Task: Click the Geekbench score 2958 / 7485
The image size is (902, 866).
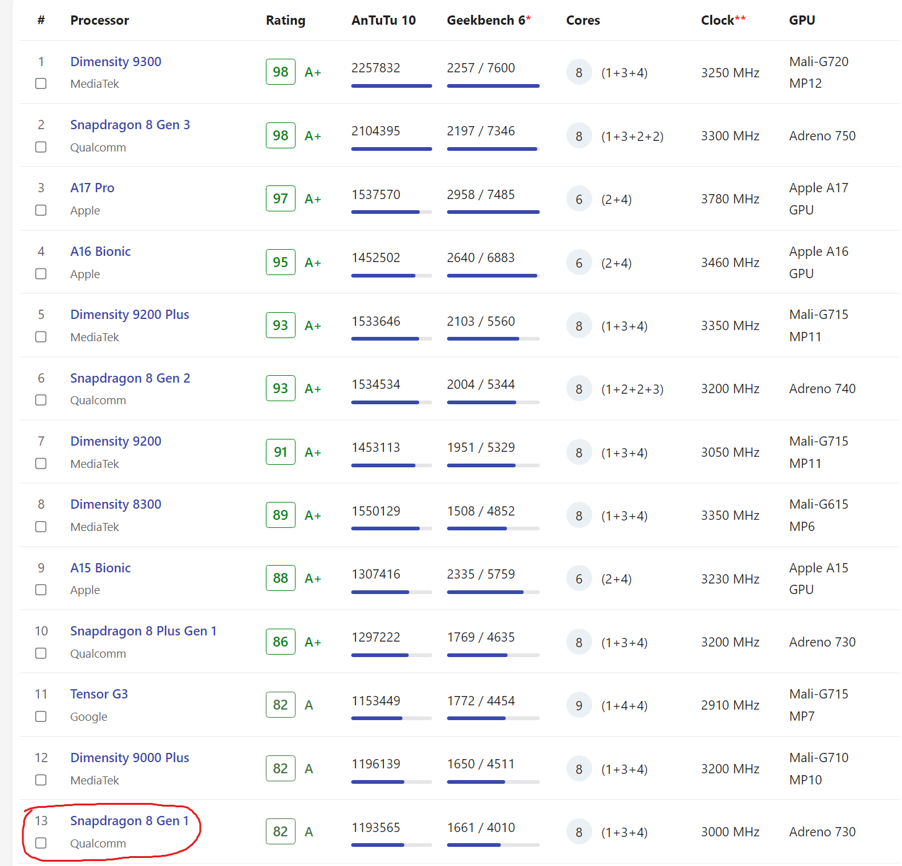Action: [x=481, y=195]
